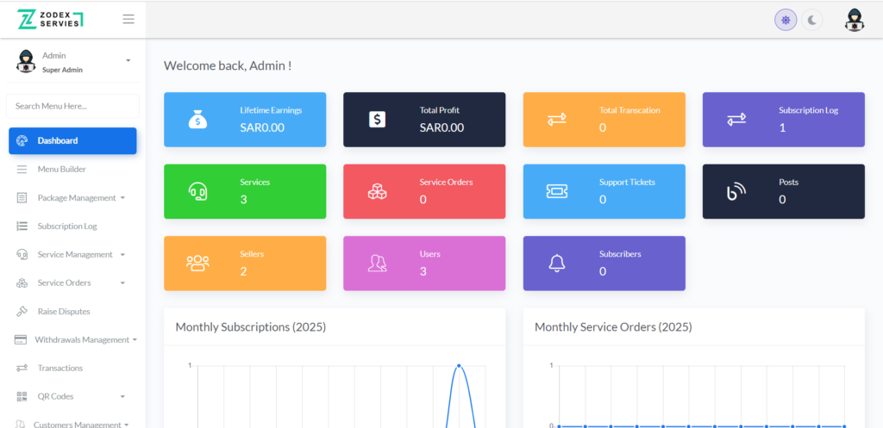Screen dimensions: 883x428
Task: Click the boxes icon on Service Orders card
Action: [377, 191]
